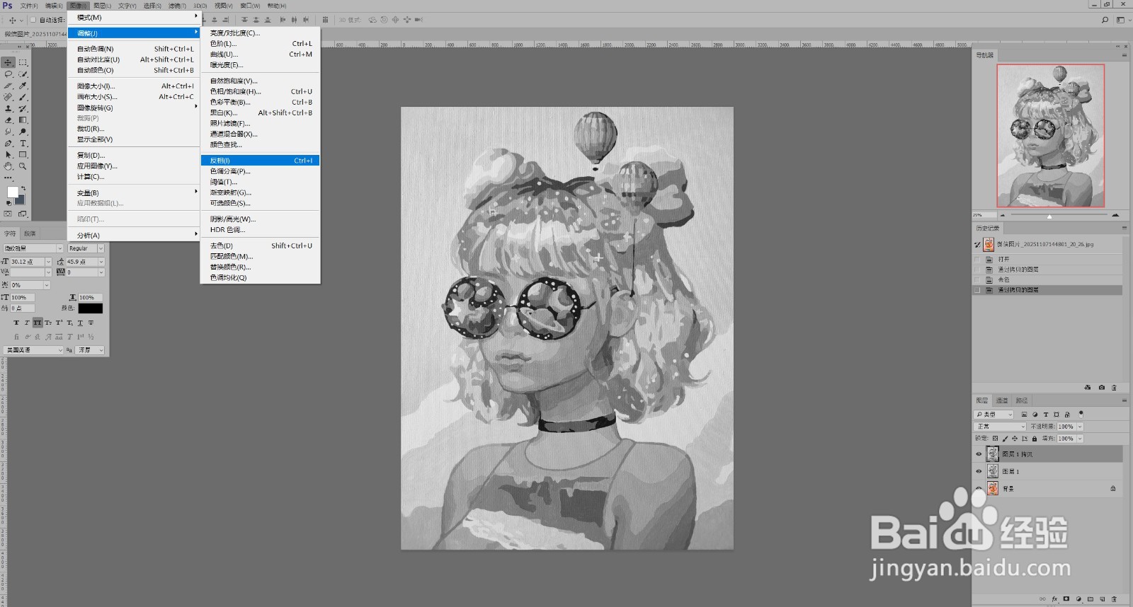Select the Zoom tool in toolbox
This screenshot has height=607, width=1133.
23,166
